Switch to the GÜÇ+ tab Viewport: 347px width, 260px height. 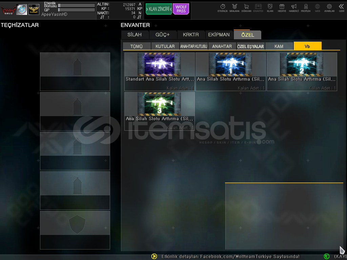pos(163,35)
